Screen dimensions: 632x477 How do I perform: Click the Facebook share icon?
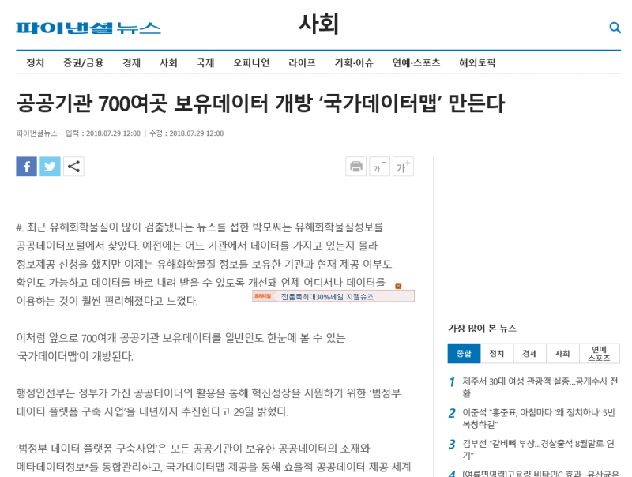tap(26, 167)
